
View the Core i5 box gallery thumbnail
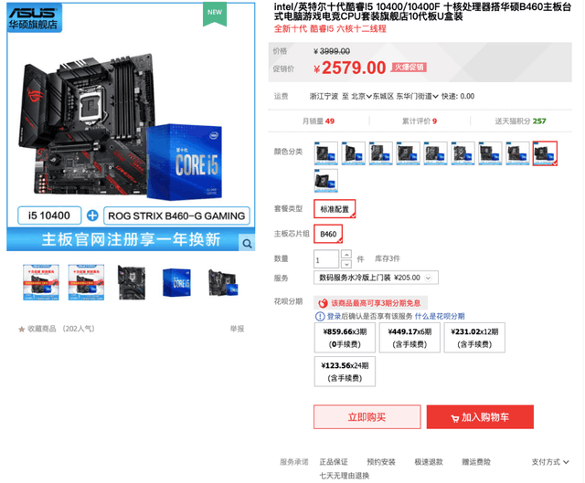[x=176, y=282]
